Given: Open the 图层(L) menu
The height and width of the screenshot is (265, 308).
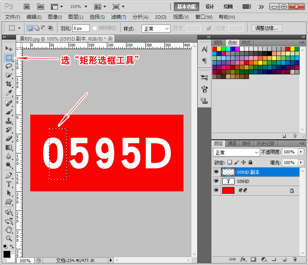Looking at the screenshot, I should click(x=75, y=17).
